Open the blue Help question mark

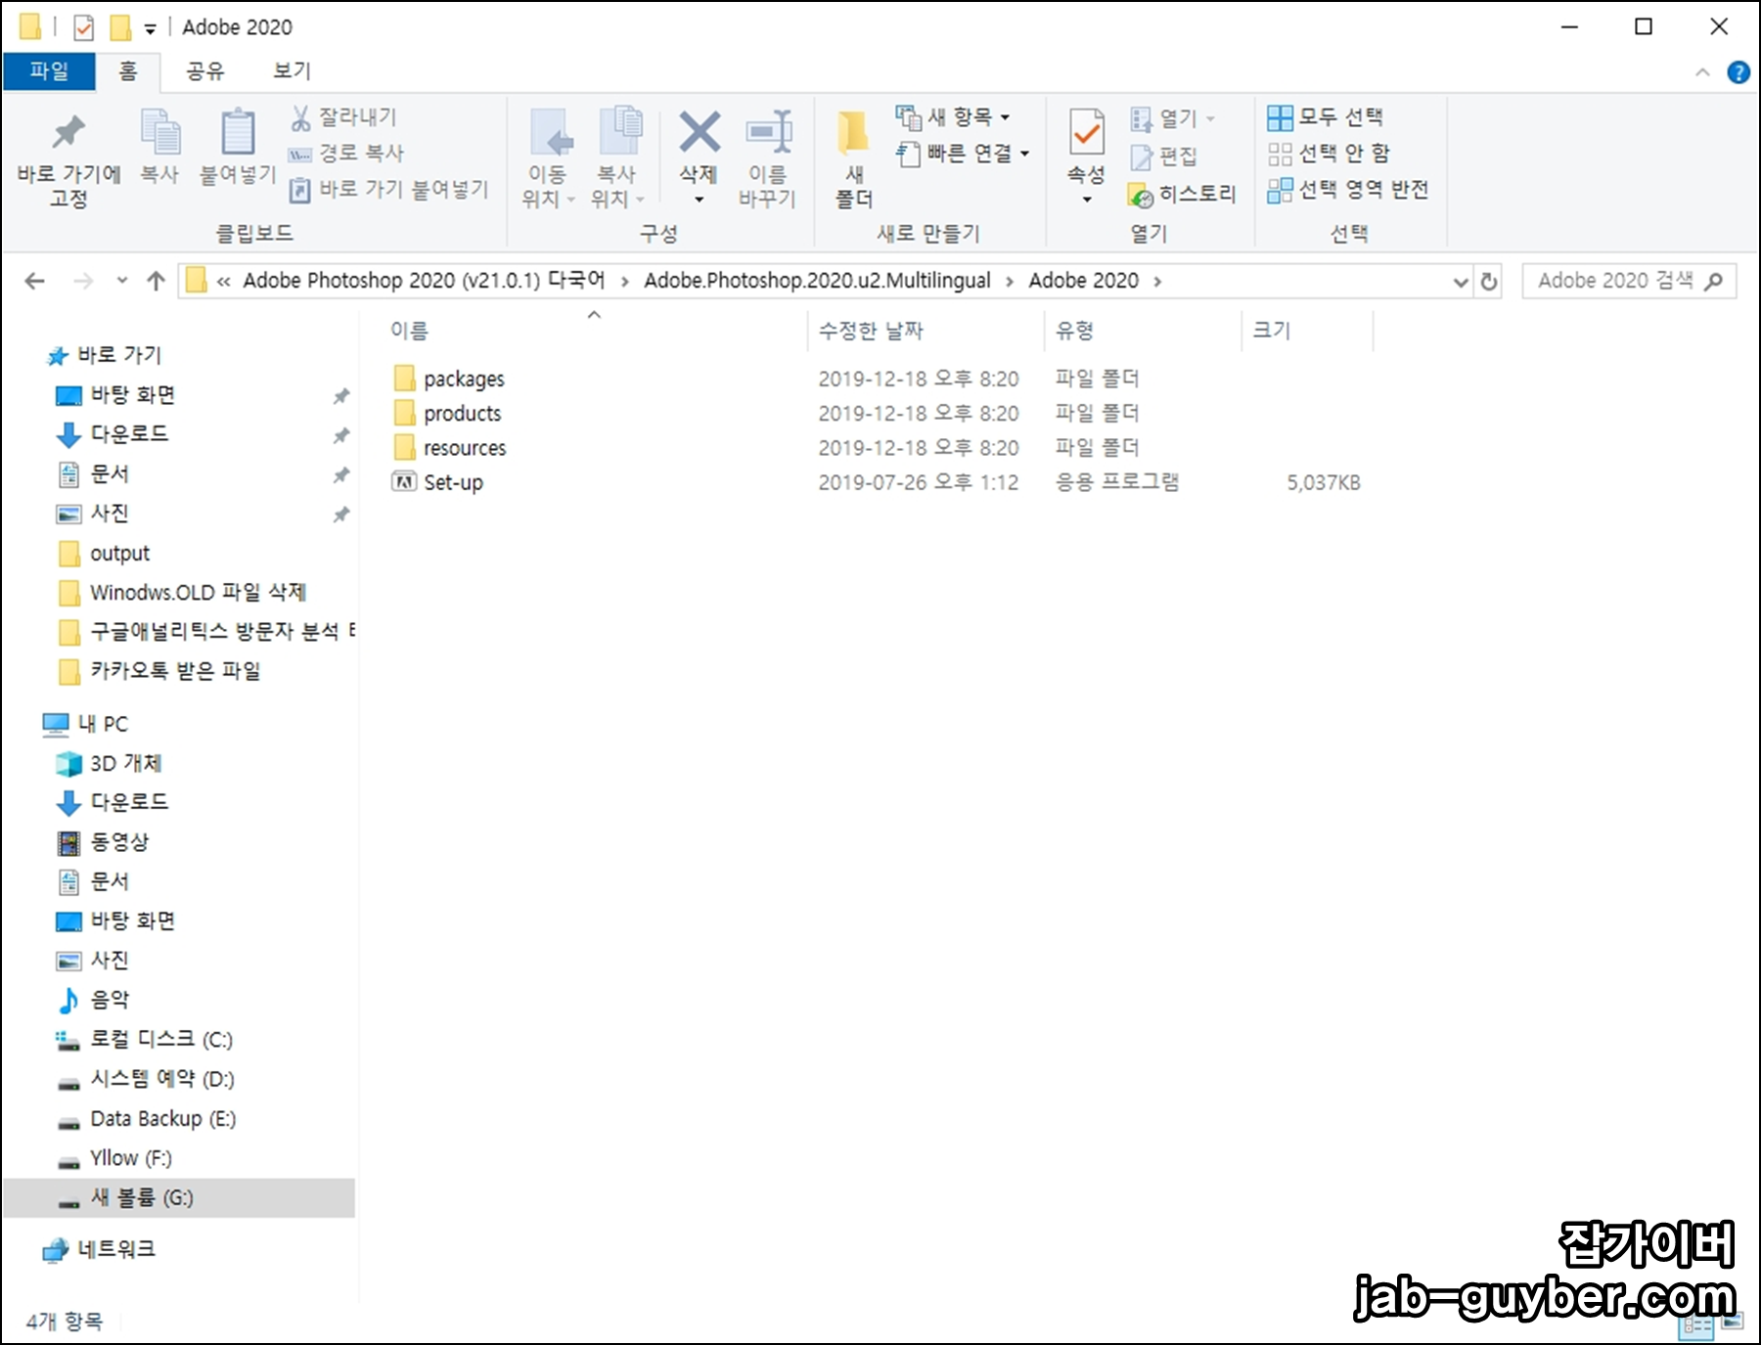click(1738, 72)
